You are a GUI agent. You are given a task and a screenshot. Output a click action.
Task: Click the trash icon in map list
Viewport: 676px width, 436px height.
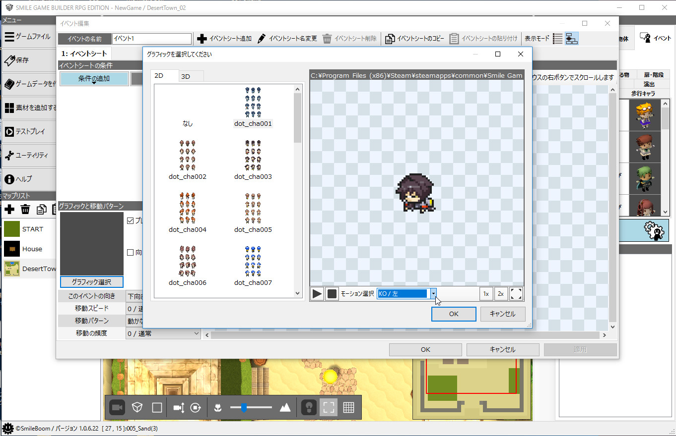[25, 209]
